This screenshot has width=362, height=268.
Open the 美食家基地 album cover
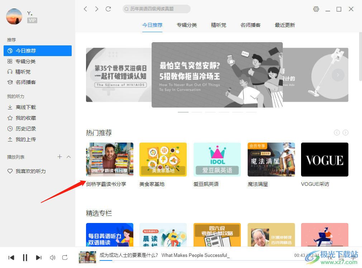point(163,160)
